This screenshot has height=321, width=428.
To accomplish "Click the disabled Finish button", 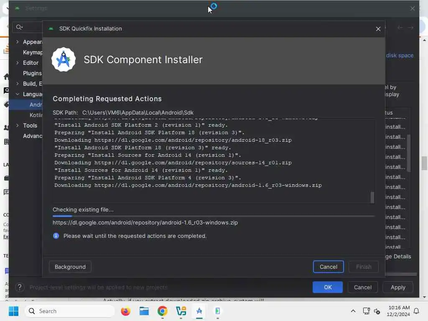I will pyautogui.click(x=364, y=267).
